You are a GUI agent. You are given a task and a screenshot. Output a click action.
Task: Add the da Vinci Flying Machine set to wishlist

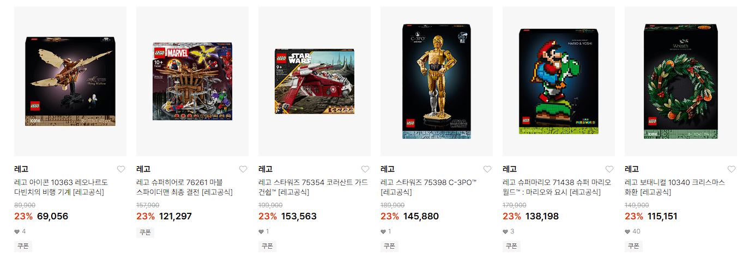121,169
